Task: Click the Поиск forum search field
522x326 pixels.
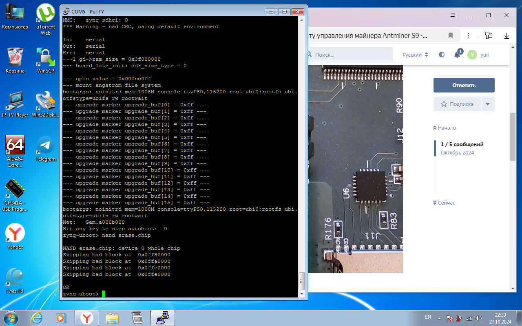Action: point(351,55)
